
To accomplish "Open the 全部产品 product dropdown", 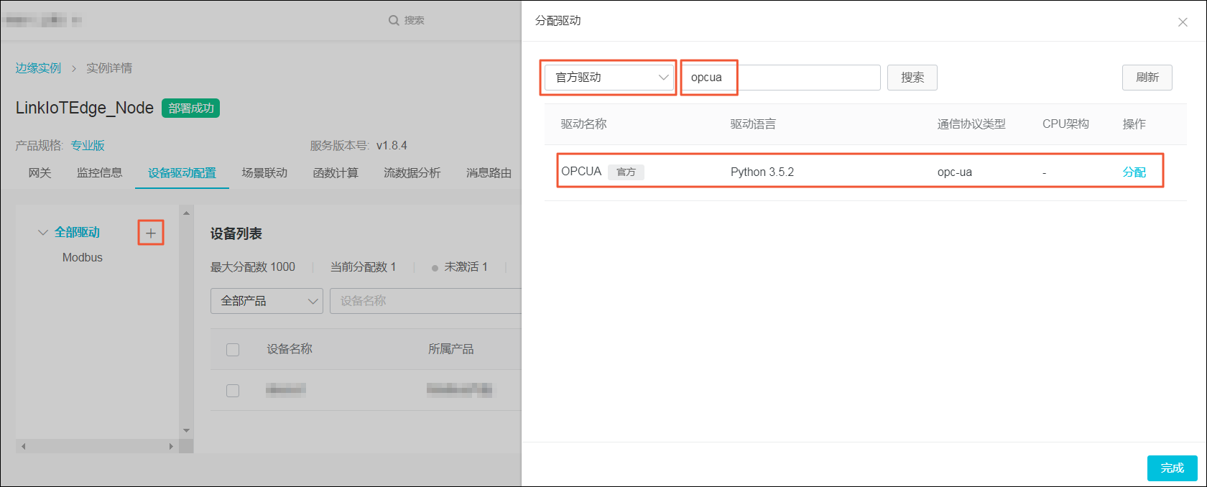I will (x=267, y=301).
